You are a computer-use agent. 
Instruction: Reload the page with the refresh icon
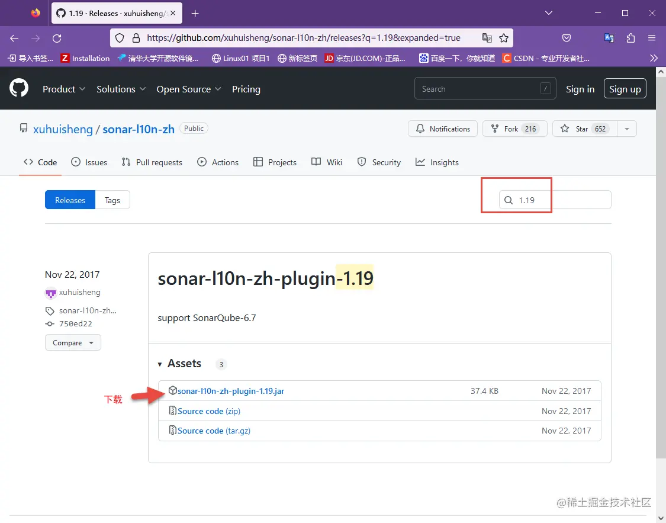(57, 38)
